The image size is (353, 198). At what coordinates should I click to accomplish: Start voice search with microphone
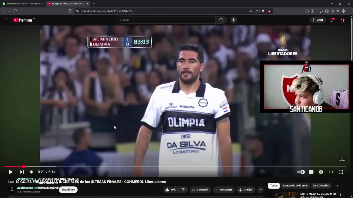pos(234,20)
